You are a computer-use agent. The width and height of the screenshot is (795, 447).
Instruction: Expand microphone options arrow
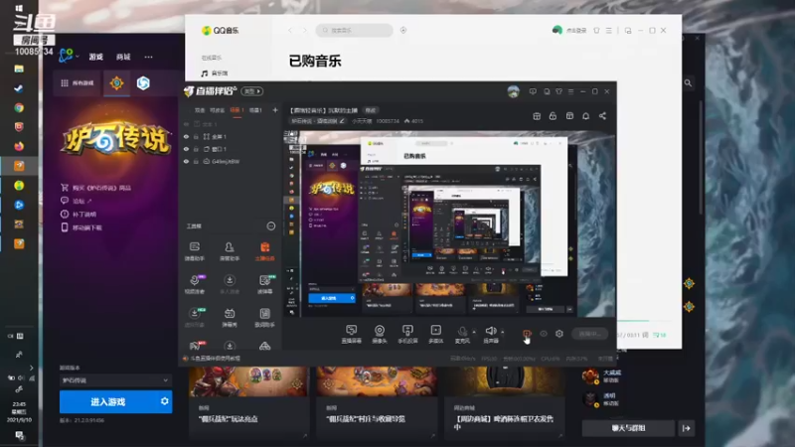(x=474, y=332)
